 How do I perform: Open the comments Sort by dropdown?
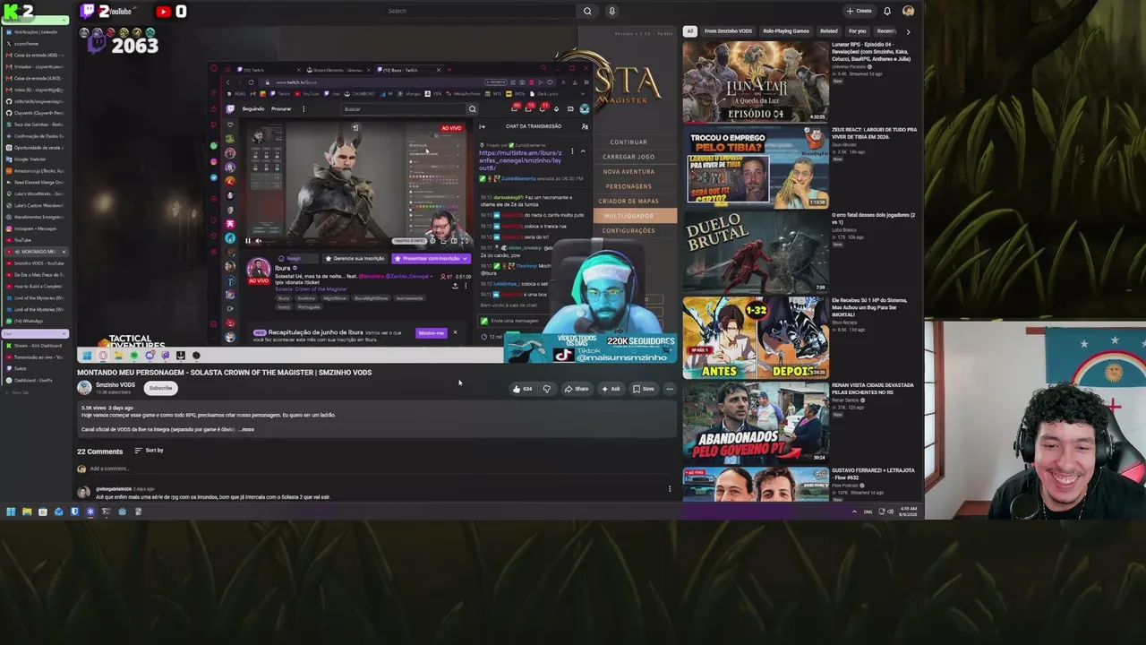click(149, 451)
